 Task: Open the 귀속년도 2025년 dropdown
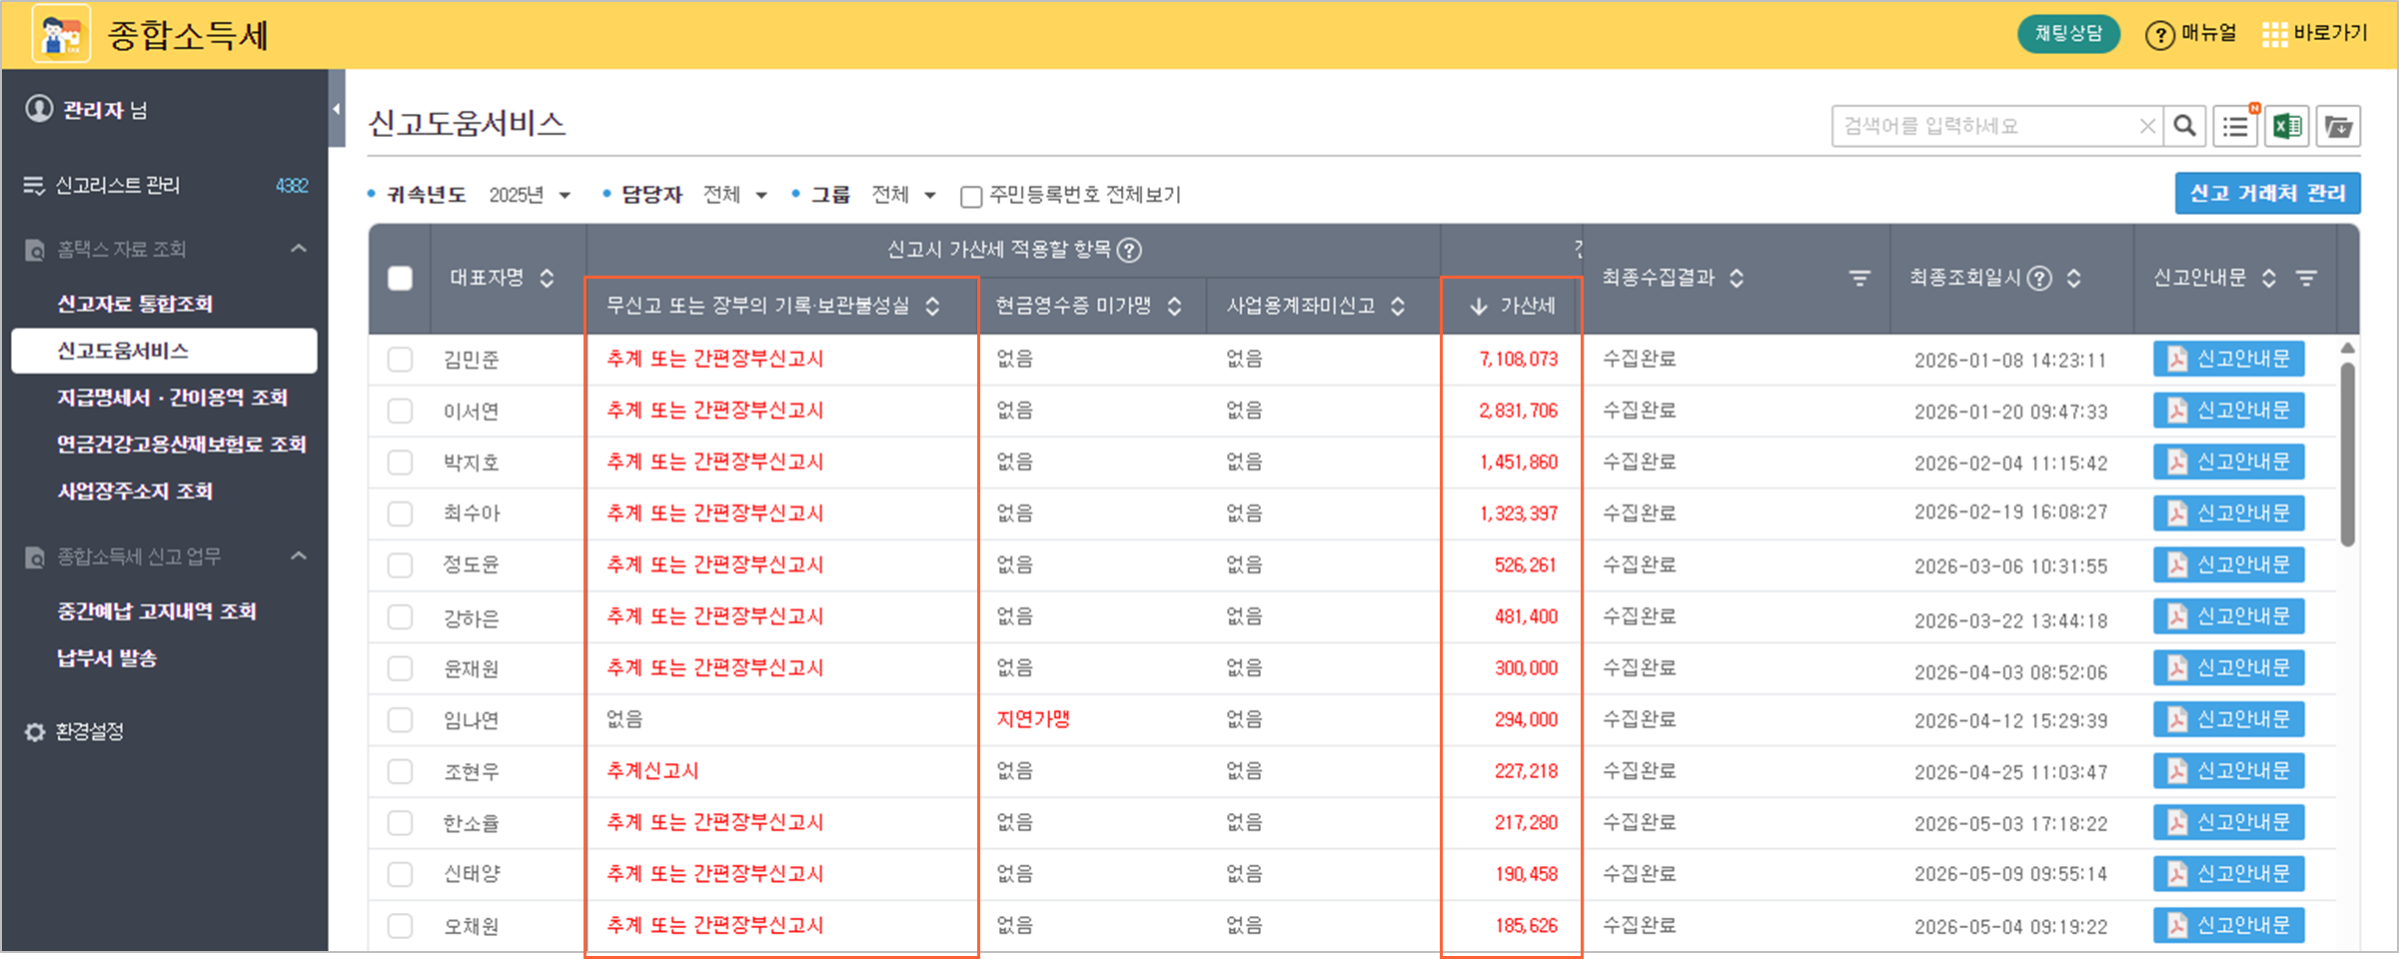(x=530, y=195)
